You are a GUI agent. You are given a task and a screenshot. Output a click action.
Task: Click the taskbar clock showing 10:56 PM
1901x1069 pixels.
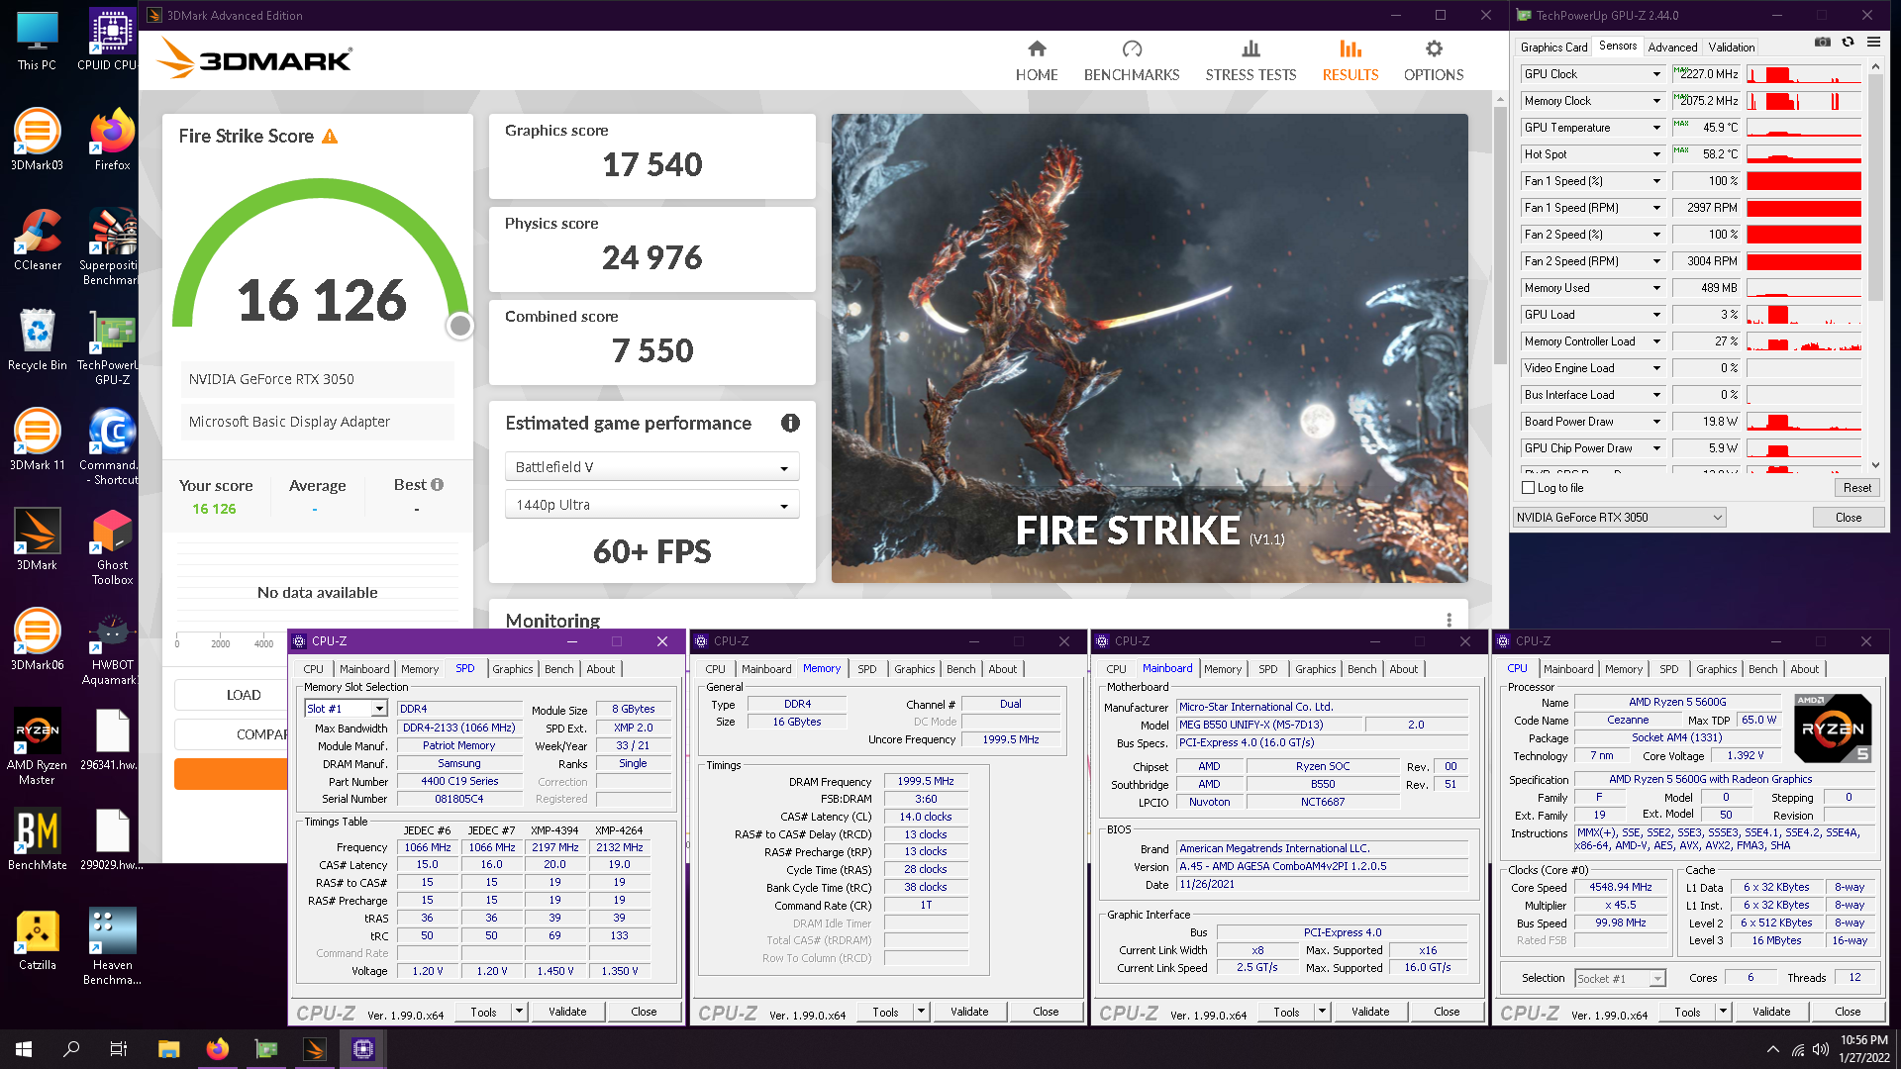click(x=1862, y=1049)
